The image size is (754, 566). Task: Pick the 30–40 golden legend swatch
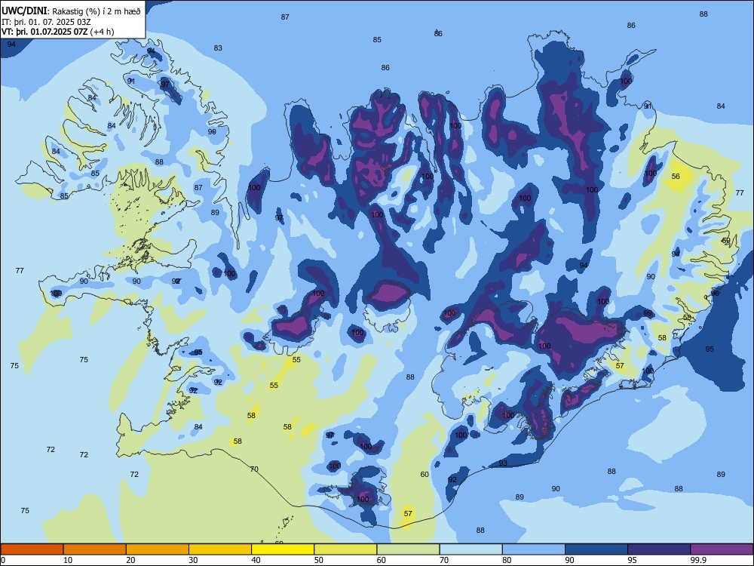pos(220,549)
